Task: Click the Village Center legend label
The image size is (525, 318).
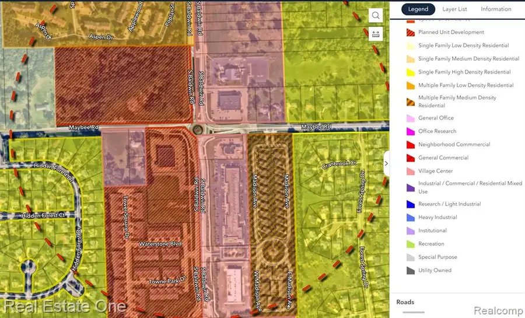Action: (435, 171)
